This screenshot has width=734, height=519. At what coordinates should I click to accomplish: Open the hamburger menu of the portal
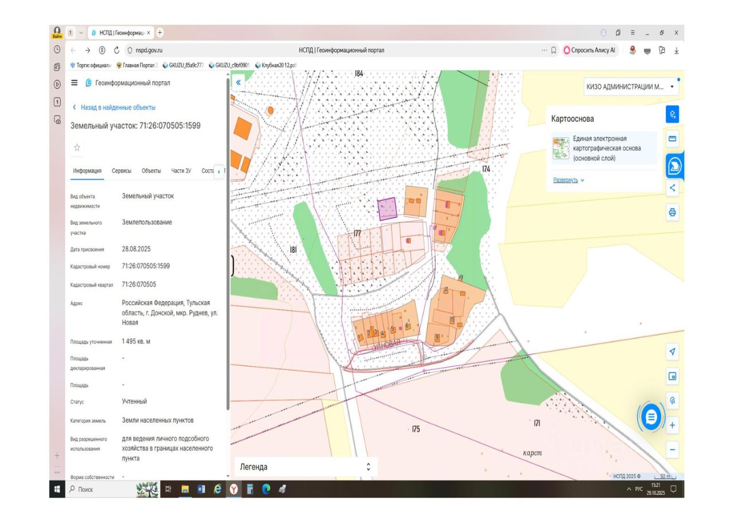pyautogui.click(x=74, y=83)
